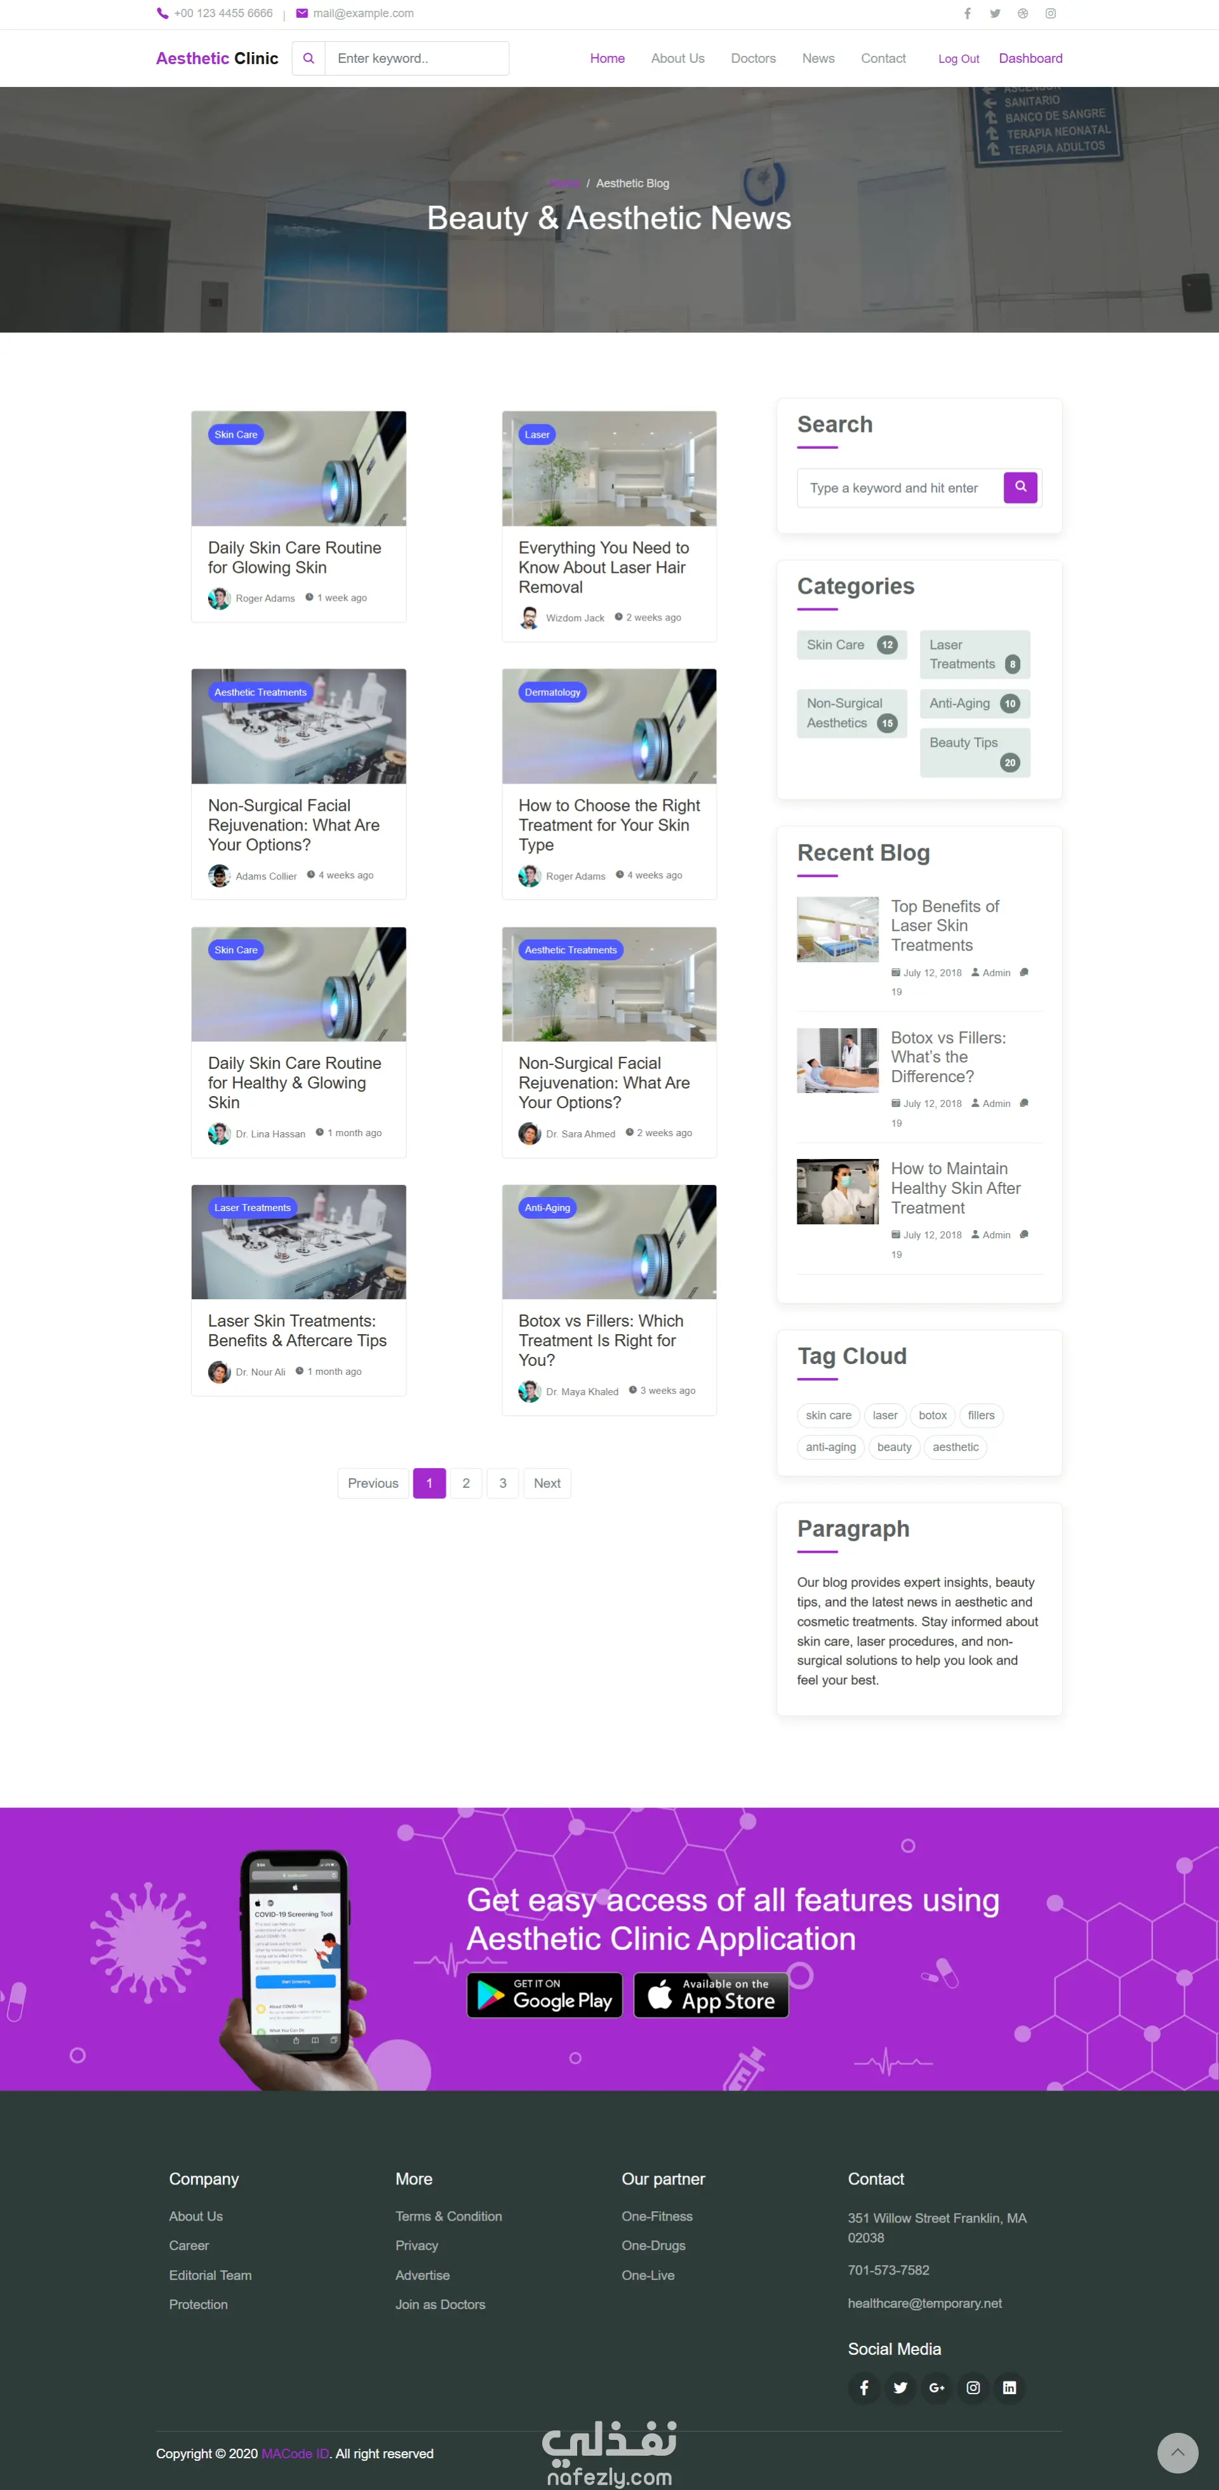This screenshot has width=1219, height=2490.
Task: Open LinkedIn icon in footer Social Media
Action: (x=1009, y=2388)
